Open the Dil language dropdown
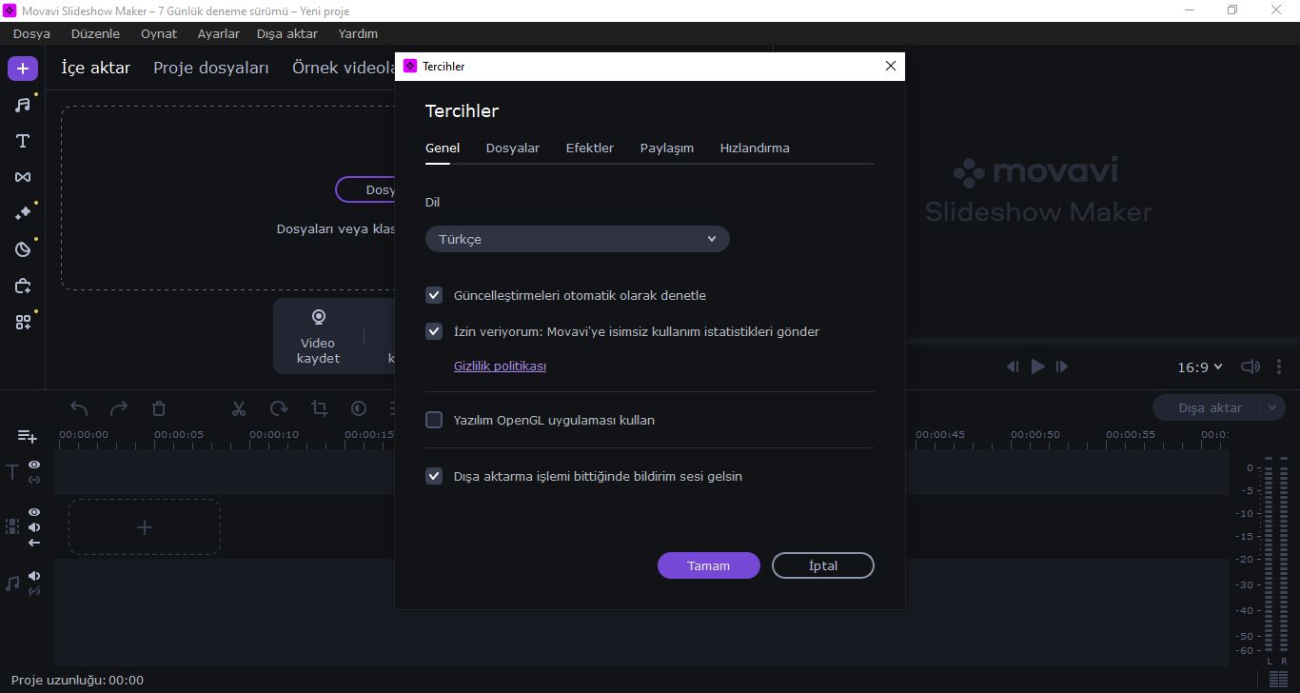 point(578,239)
